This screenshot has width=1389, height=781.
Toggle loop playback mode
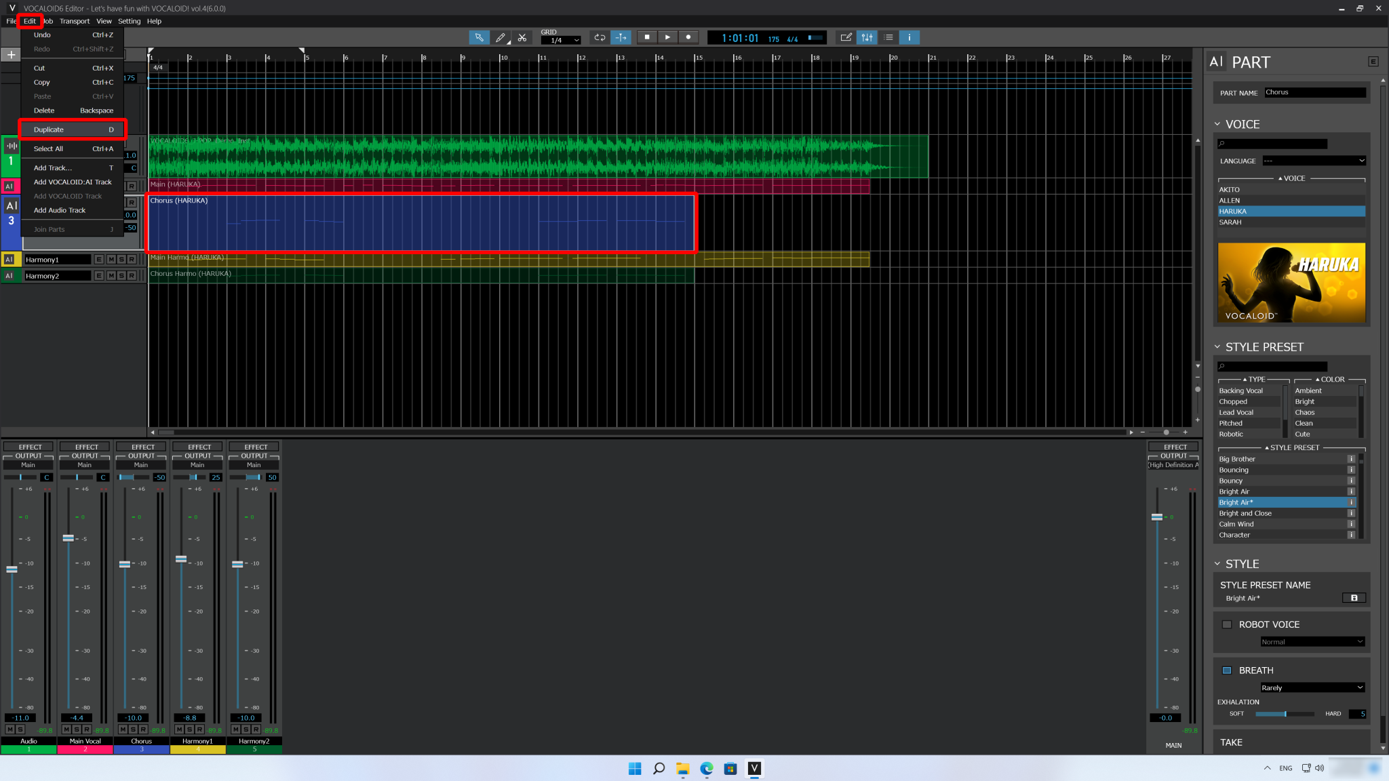[x=600, y=37]
